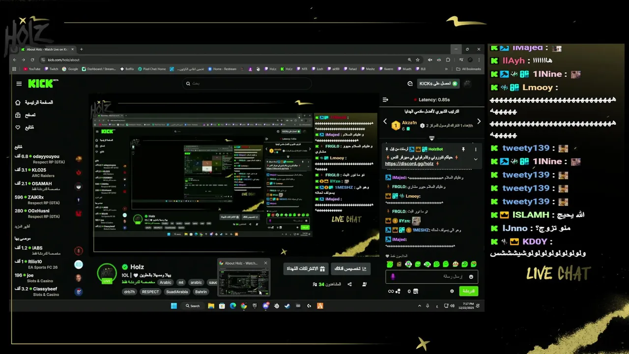Image resolution: width=629 pixels, height=354 pixels.
Task: Expand the show more followed channels link
Action: [x=23, y=226]
